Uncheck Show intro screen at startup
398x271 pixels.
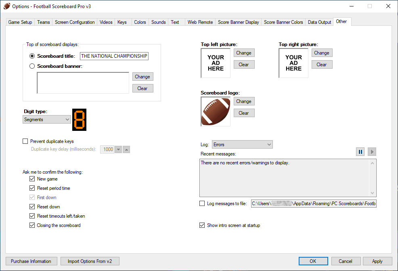[x=202, y=225]
